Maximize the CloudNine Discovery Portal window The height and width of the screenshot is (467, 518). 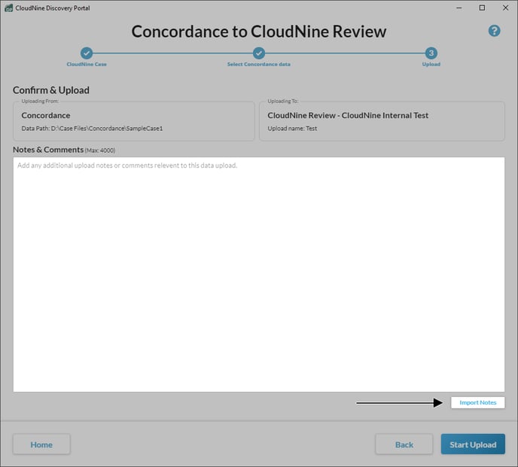pyautogui.click(x=482, y=8)
